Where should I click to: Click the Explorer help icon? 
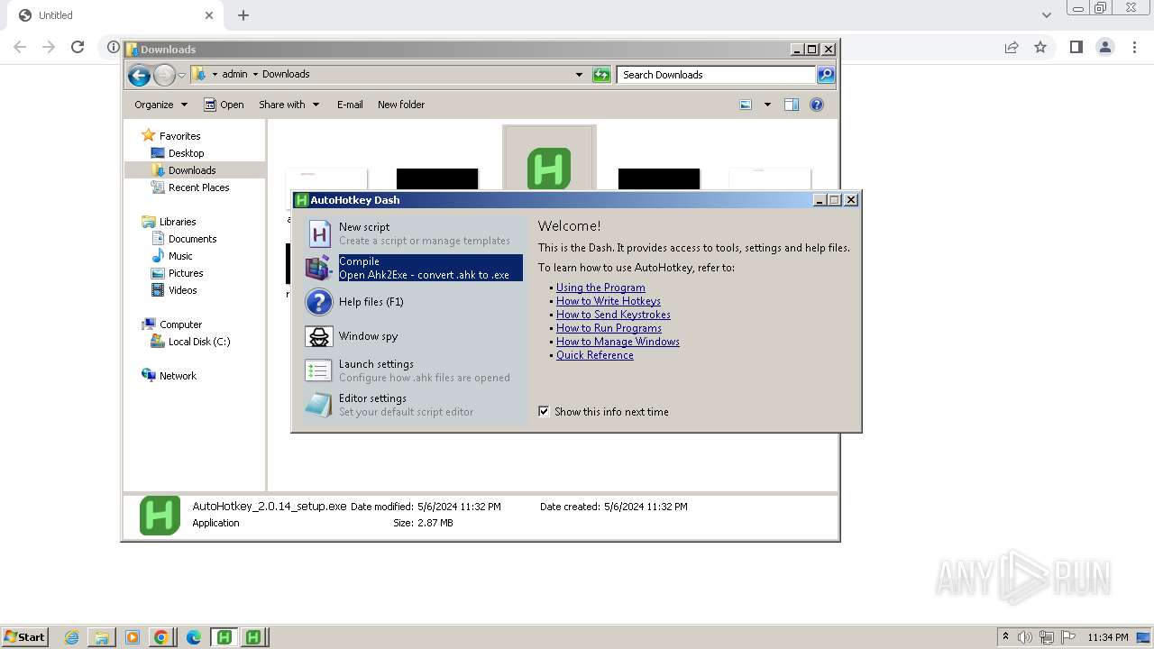pyautogui.click(x=817, y=105)
